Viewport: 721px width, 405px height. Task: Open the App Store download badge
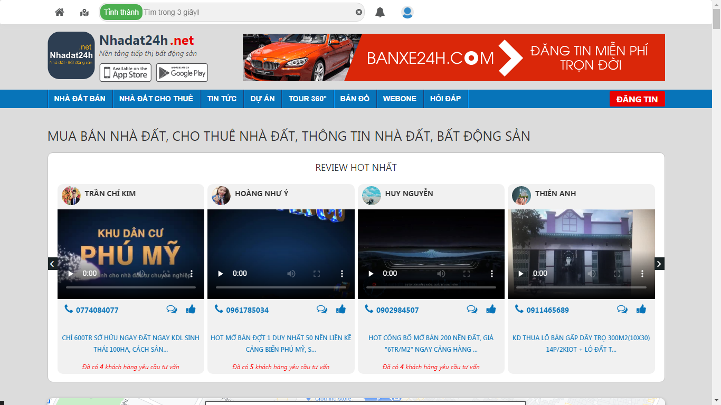point(126,73)
